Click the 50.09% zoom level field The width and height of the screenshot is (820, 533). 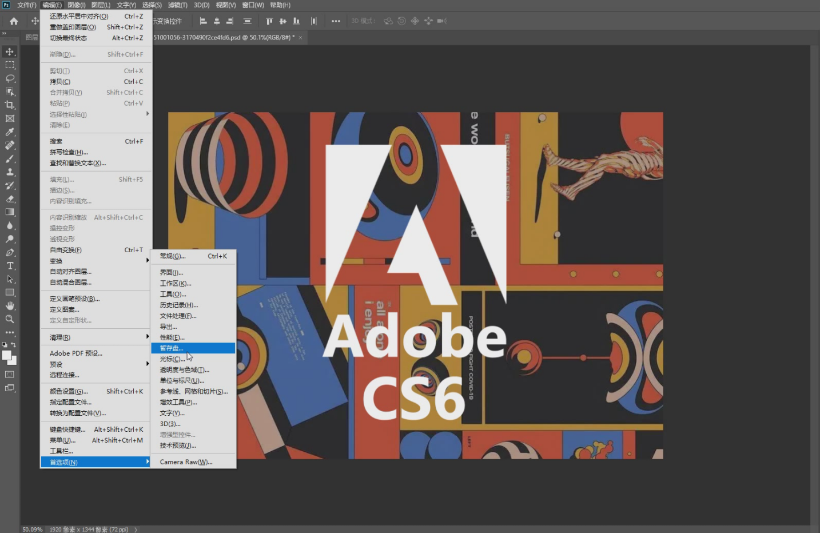pyautogui.click(x=33, y=530)
